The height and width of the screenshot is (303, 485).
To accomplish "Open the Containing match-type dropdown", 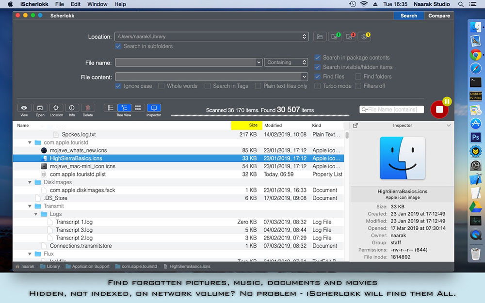I will coord(286,63).
